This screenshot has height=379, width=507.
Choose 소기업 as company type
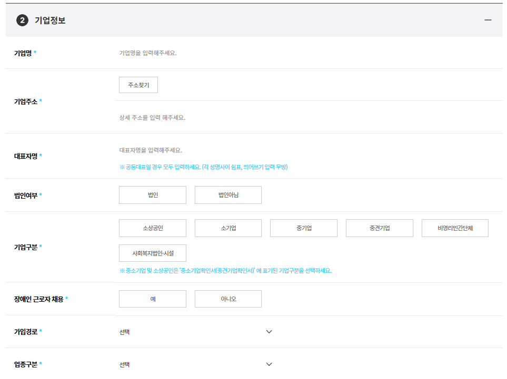(x=228, y=228)
